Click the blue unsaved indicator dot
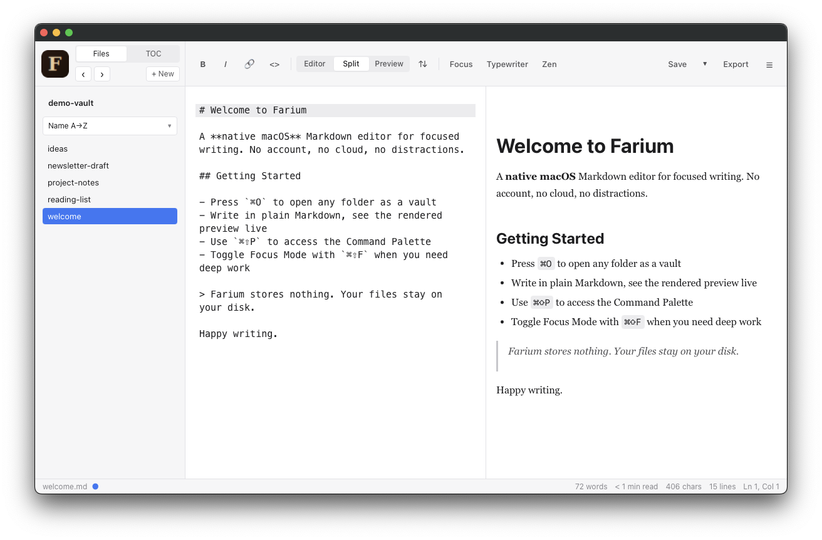The image size is (822, 540). point(95,486)
